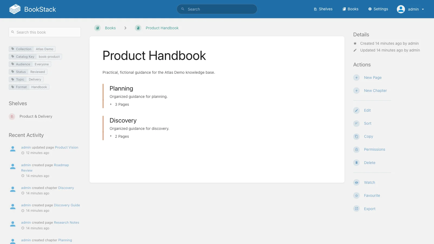Click the Delete action link

coord(370,163)
